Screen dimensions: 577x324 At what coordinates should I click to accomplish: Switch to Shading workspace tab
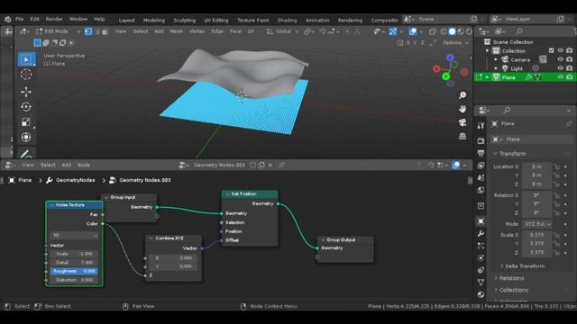287,20
